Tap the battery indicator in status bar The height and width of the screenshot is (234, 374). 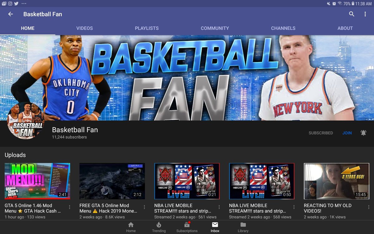tap(353, 3)
